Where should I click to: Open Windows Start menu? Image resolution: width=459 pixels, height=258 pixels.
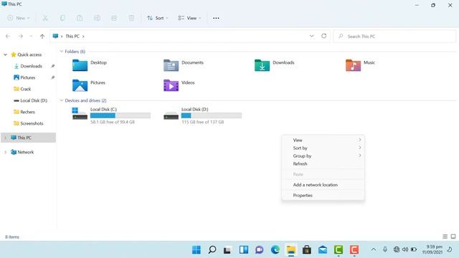pyautogui.click(x=197, y=250)
